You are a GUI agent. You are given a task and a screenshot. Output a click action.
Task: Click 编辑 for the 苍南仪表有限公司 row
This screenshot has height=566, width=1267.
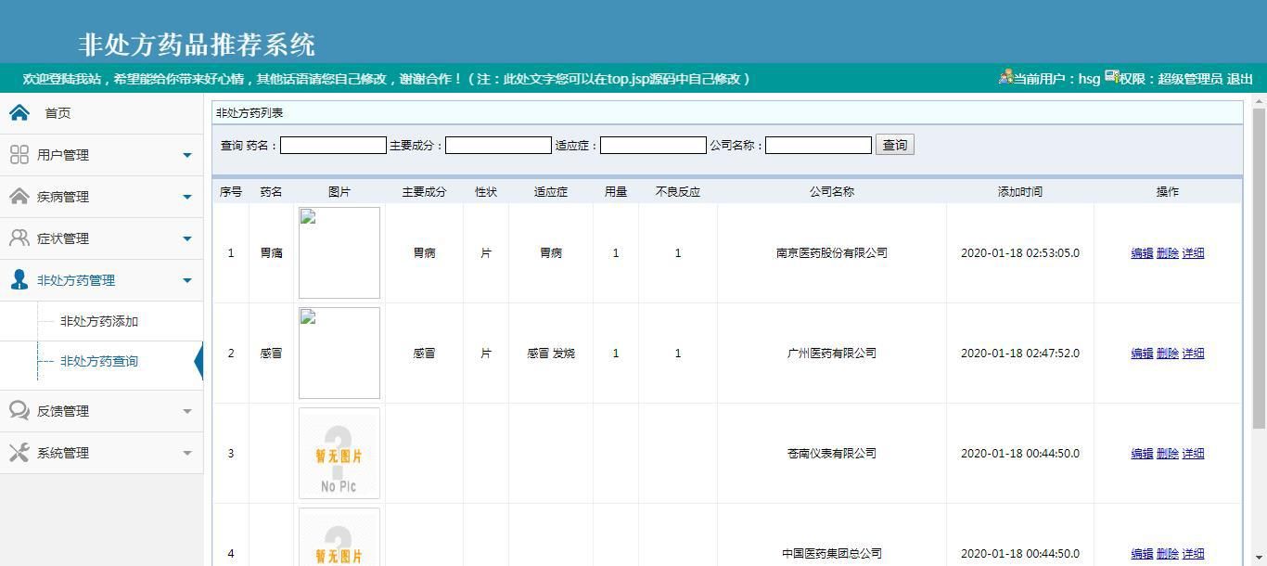[1142, 454]
